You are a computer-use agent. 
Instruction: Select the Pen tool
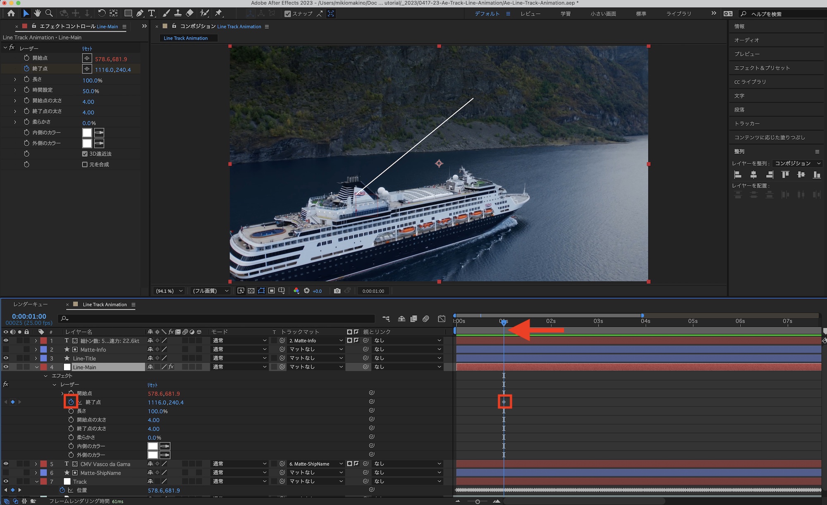[140, 13]
